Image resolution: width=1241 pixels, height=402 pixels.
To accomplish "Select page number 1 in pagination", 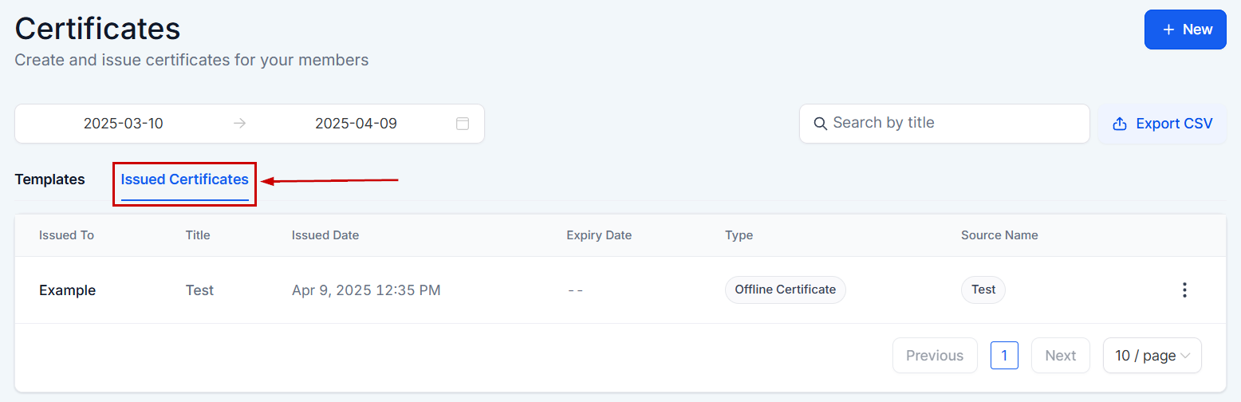I will [1004, 356].
